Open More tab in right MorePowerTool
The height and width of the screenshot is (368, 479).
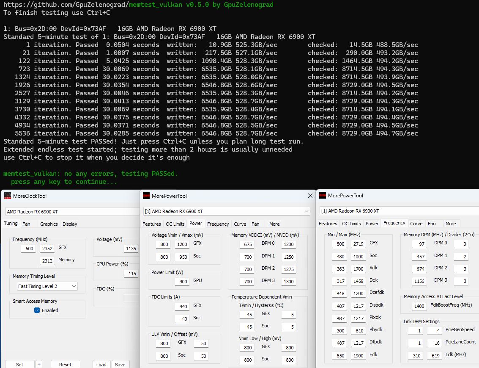click(x=451, y=224)
